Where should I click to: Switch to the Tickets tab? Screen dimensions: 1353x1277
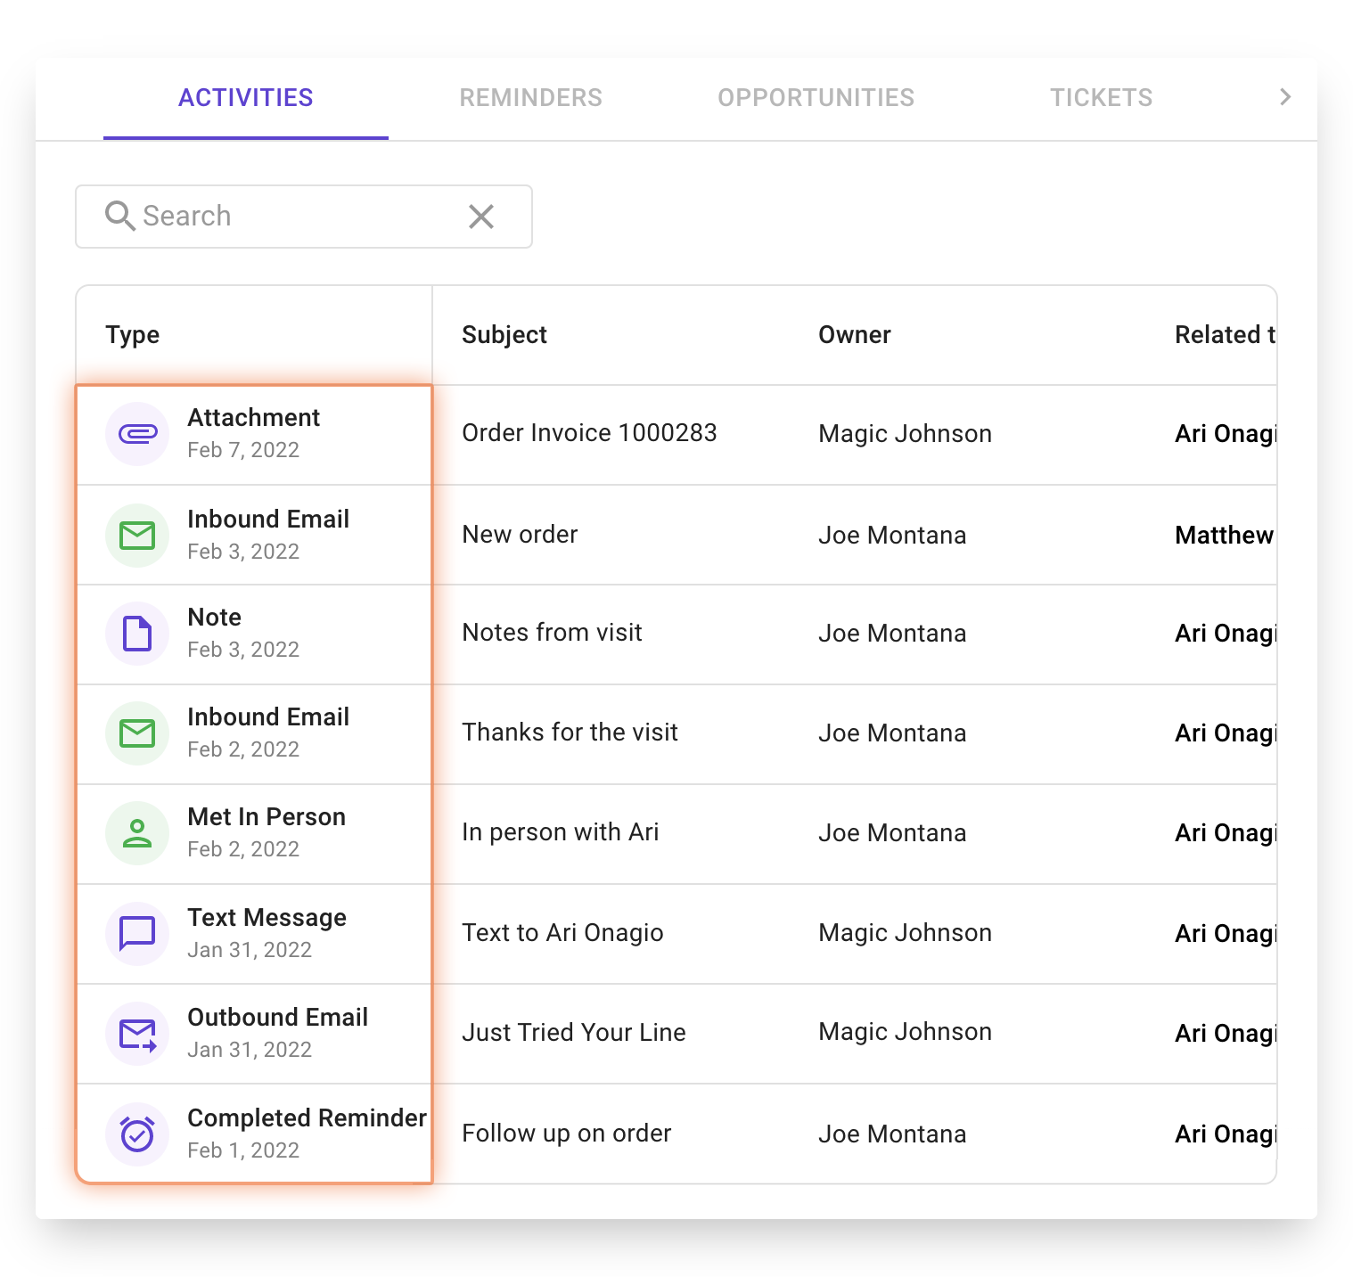pos(1102,97)
